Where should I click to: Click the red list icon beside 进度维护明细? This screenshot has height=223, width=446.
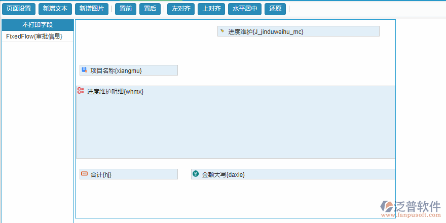pos(81,91)
